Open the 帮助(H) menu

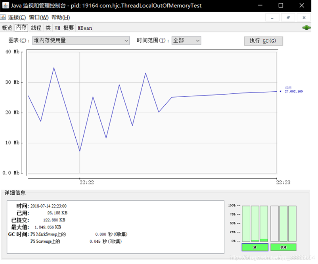click(61, 17)
